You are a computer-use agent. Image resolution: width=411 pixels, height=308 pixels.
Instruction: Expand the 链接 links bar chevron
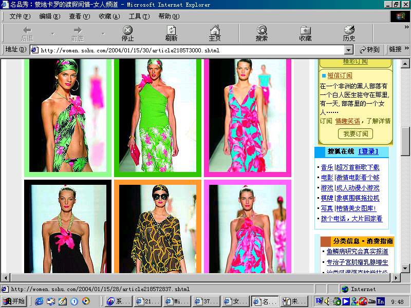(x=406, y=48)
